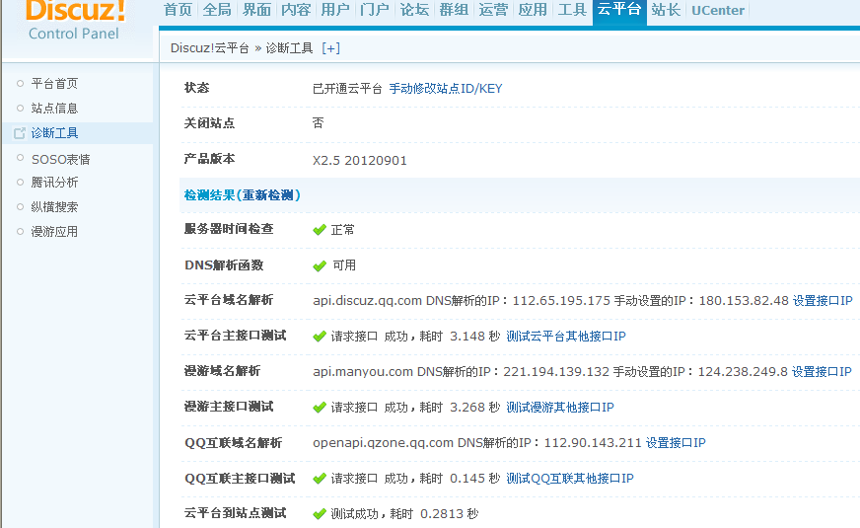This screenshot has height=528, width=860.
Task: Click green checkmark in 漫游主接口测试 row
Action: tap(320, 408)
